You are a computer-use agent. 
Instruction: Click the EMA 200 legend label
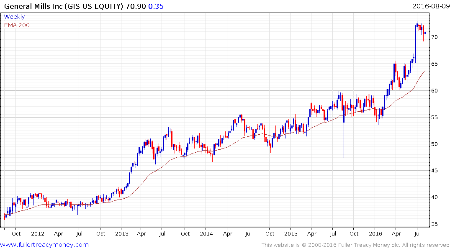coord(17,25)
